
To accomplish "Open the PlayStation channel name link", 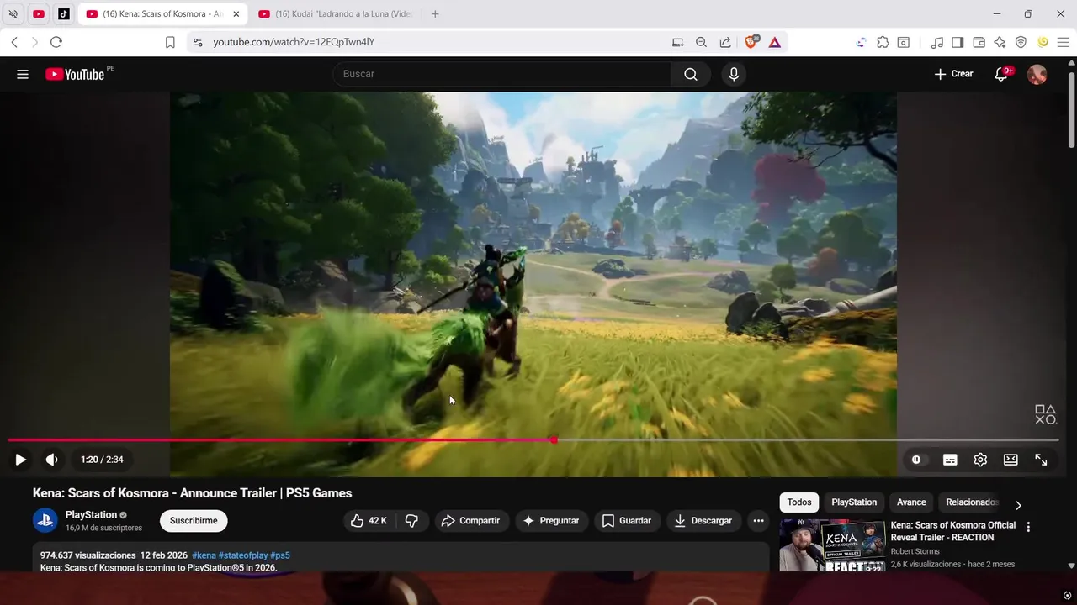I will tap(91, 515).
